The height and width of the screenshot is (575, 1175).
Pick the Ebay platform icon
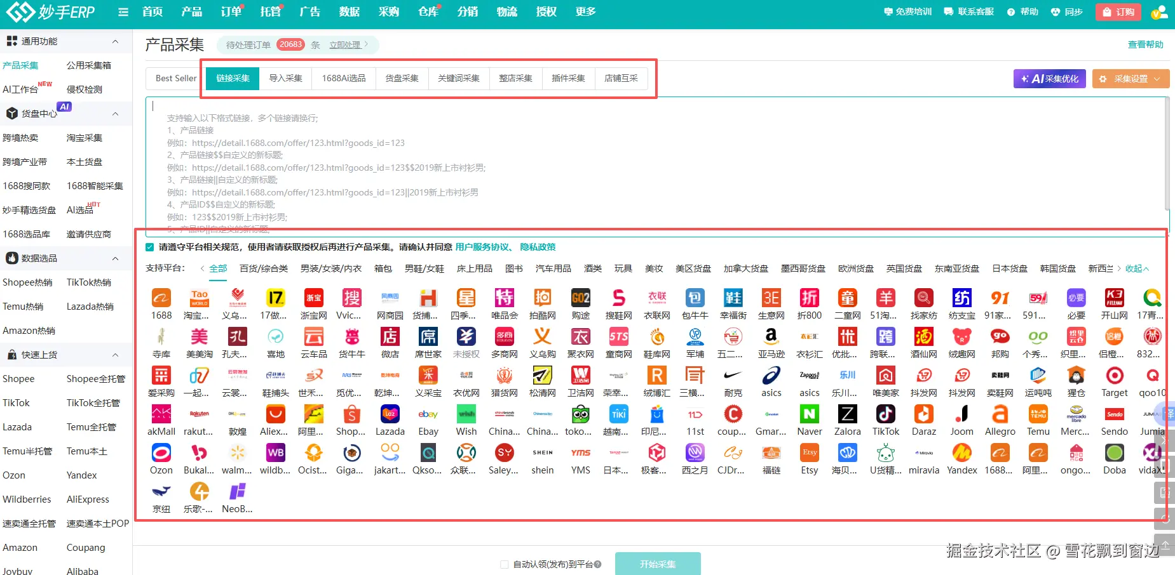pyautogui.click(x=428, y=414)
